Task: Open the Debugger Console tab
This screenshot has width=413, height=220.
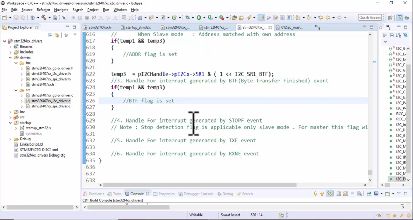Action: click(196, 194)
